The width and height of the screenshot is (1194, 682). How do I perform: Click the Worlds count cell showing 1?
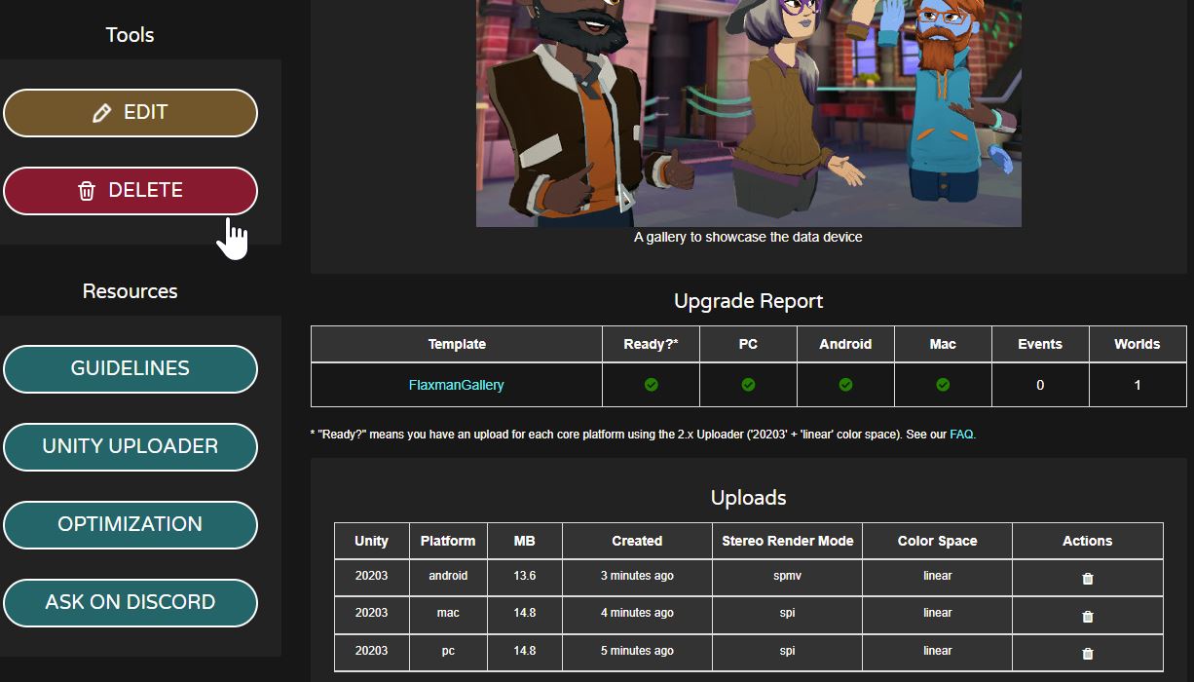point(1137,385)
